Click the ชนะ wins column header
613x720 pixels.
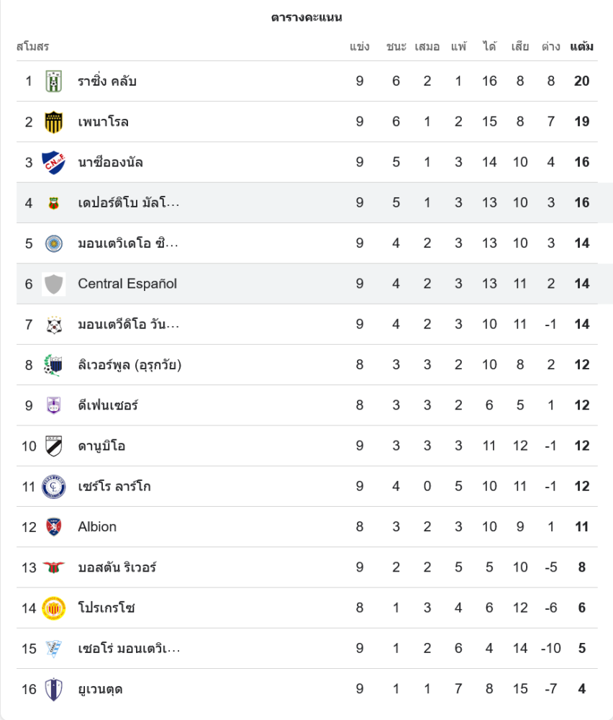tap(396, 47)
